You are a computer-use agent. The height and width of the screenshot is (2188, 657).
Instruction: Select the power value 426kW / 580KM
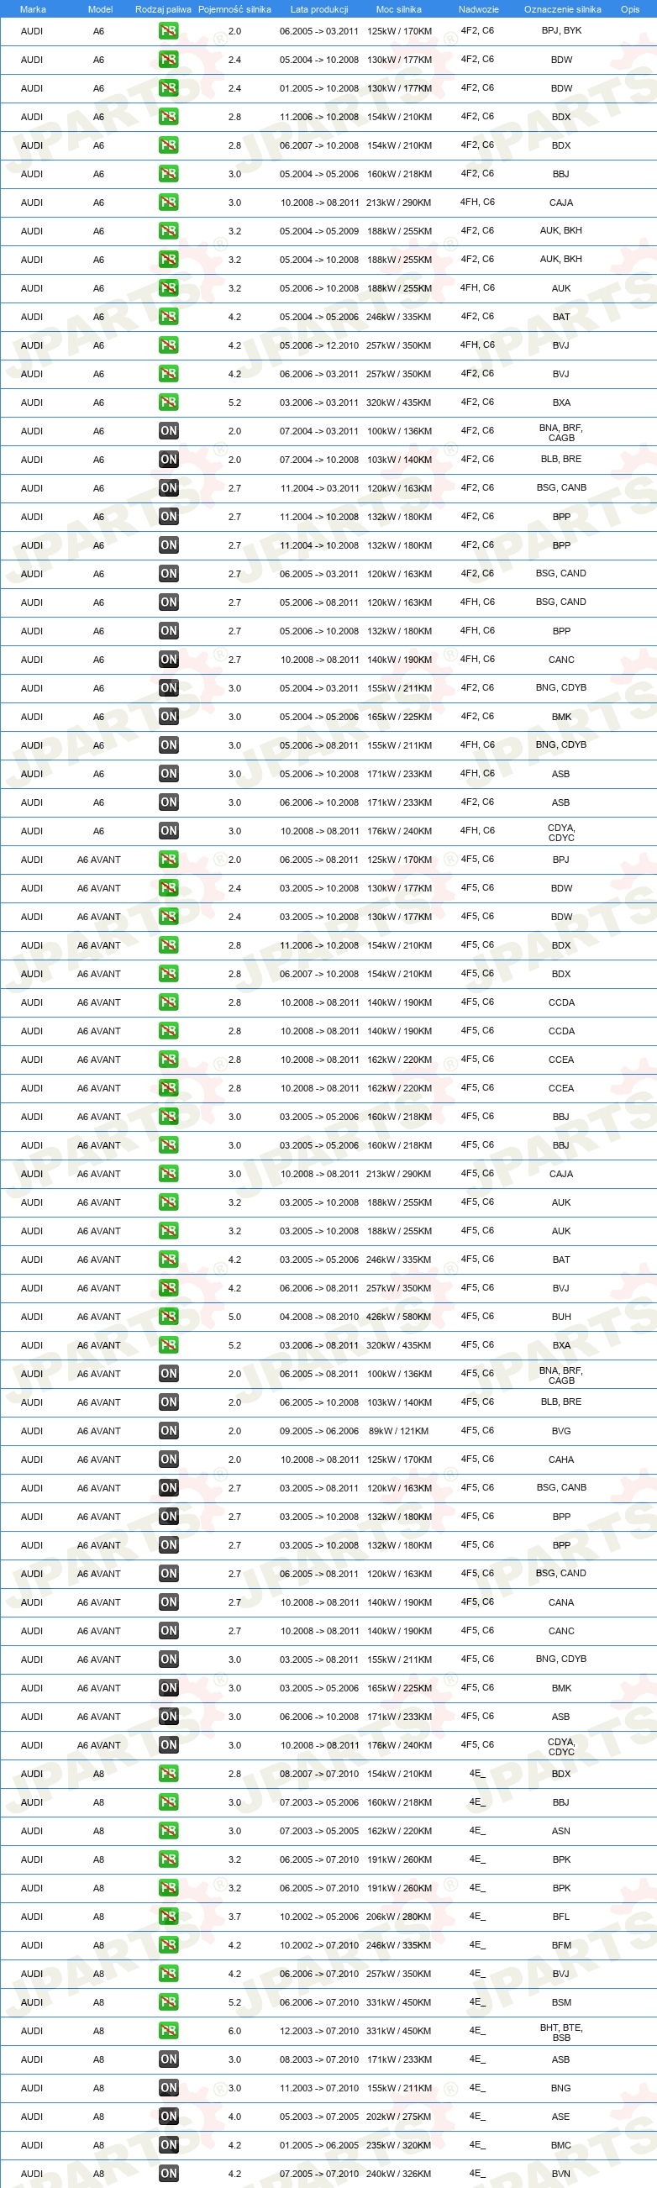399,1317
